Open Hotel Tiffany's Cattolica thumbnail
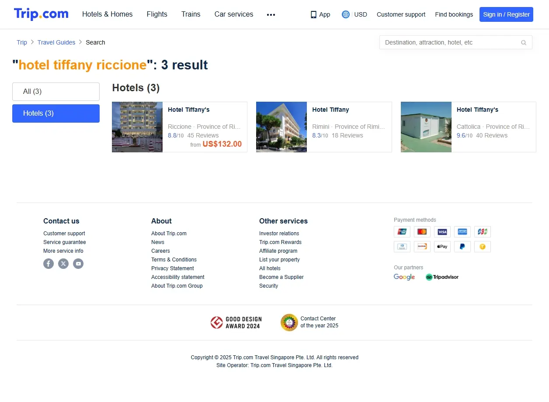 point(426,127)
